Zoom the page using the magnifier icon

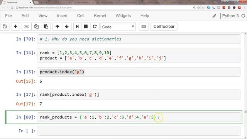tap(194, 8)
